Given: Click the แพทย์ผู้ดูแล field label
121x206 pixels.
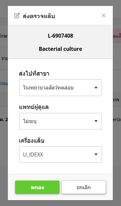Looking at the screenshot, I should 34,107.
